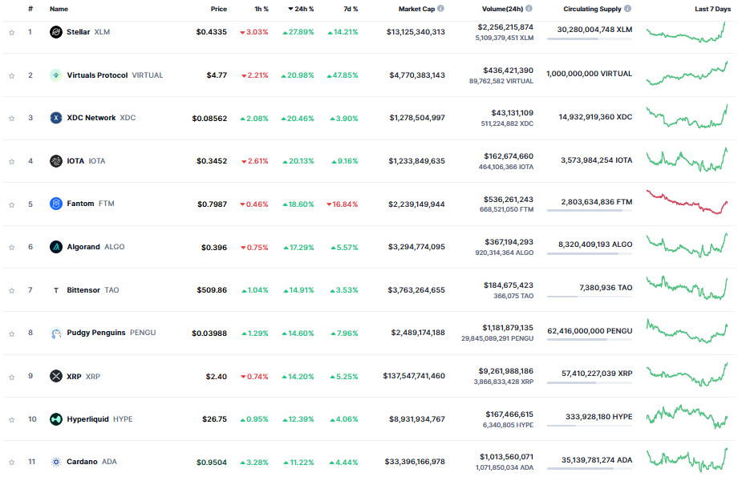This screenshot has width=742, height=477.
Task: Click XRP market cap $137,547,741,460
Action: (414, 376)
